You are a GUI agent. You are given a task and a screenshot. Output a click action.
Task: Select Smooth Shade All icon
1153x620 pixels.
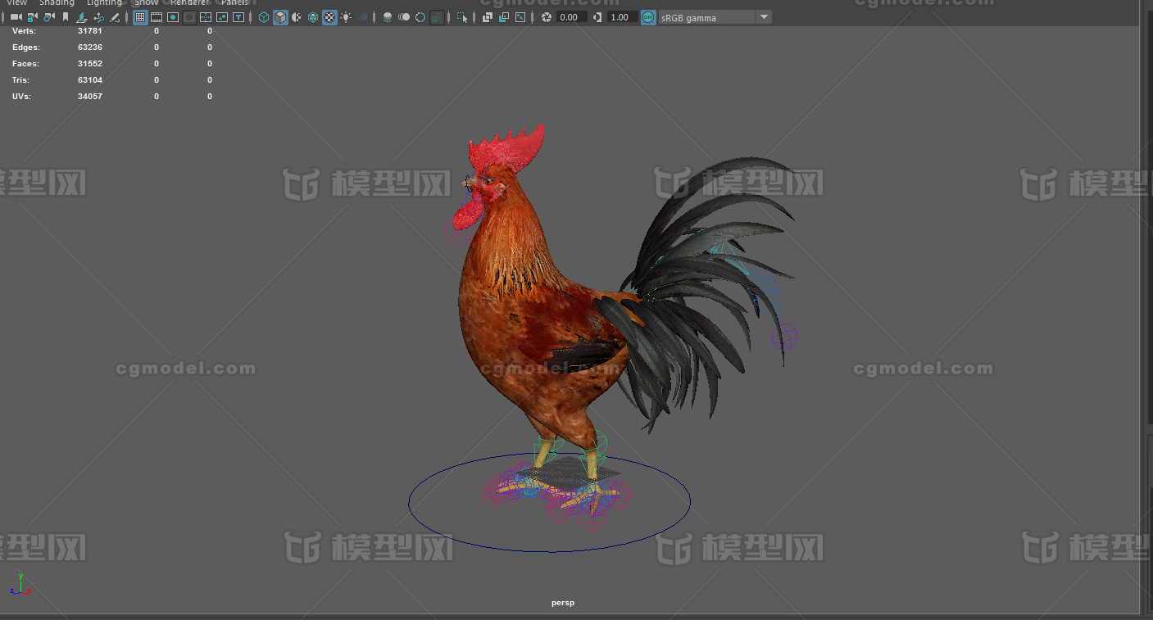point(280,17)
